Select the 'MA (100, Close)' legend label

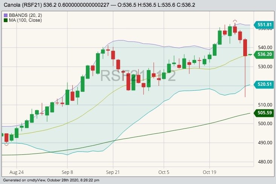[25, 20]
